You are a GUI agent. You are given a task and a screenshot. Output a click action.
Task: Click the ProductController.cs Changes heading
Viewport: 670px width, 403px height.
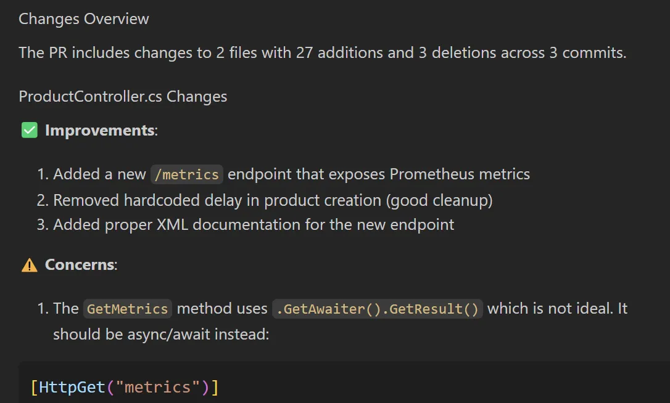coord(123,97)
